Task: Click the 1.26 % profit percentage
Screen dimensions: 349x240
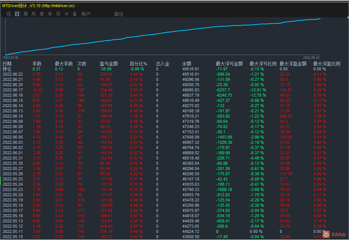Action: pos(136,116)
